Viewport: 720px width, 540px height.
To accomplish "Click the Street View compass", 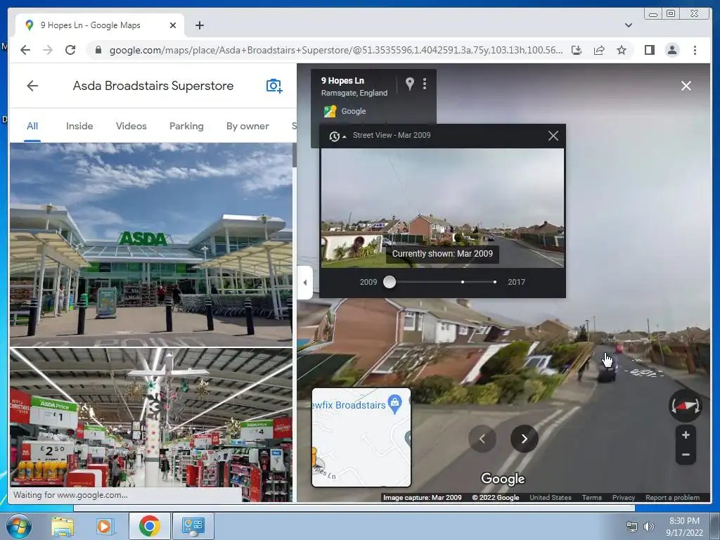I will point(685,406).
